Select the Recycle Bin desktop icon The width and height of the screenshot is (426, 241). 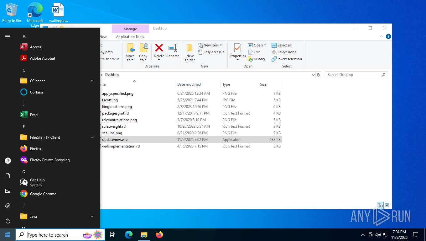point(12,13)
